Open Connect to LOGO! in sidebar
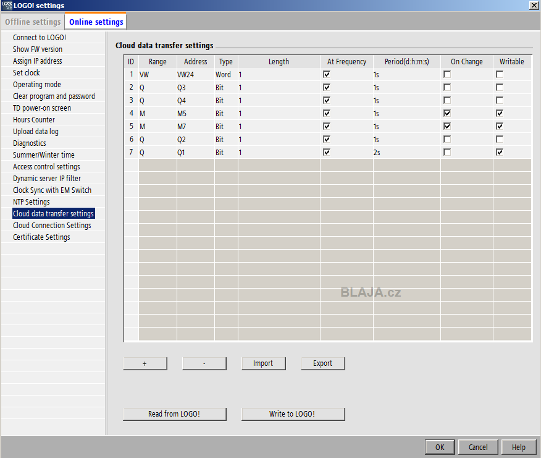The image size is (541, 458). coord(40,37)
